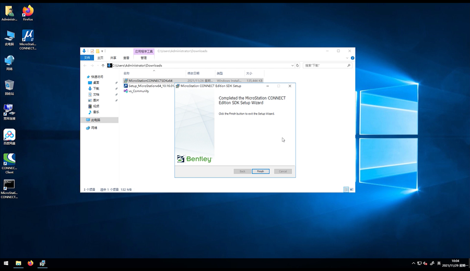Select the 百度网盘 desktop icon
The width and height of the screenshot is (470, 271).
pyautogui.click(x=9, y=137)
